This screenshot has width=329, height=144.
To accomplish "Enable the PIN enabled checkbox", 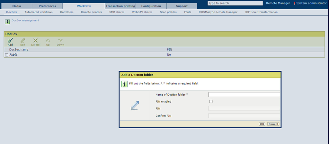I will click(x=211, y=101).
